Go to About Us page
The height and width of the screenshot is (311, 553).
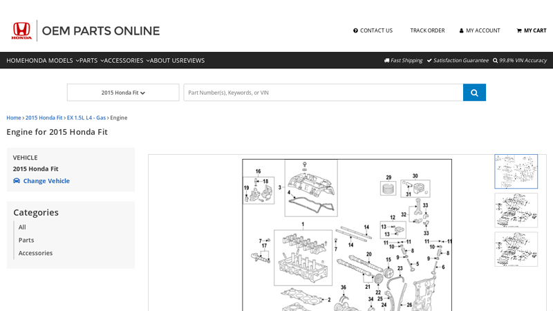pyautogui.click(x=165, y=61)
